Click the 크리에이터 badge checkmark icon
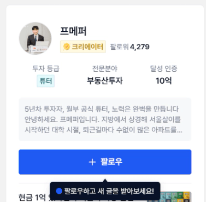Image resolution: width=206 pixels, height=202 pixels. click(67, 47)
